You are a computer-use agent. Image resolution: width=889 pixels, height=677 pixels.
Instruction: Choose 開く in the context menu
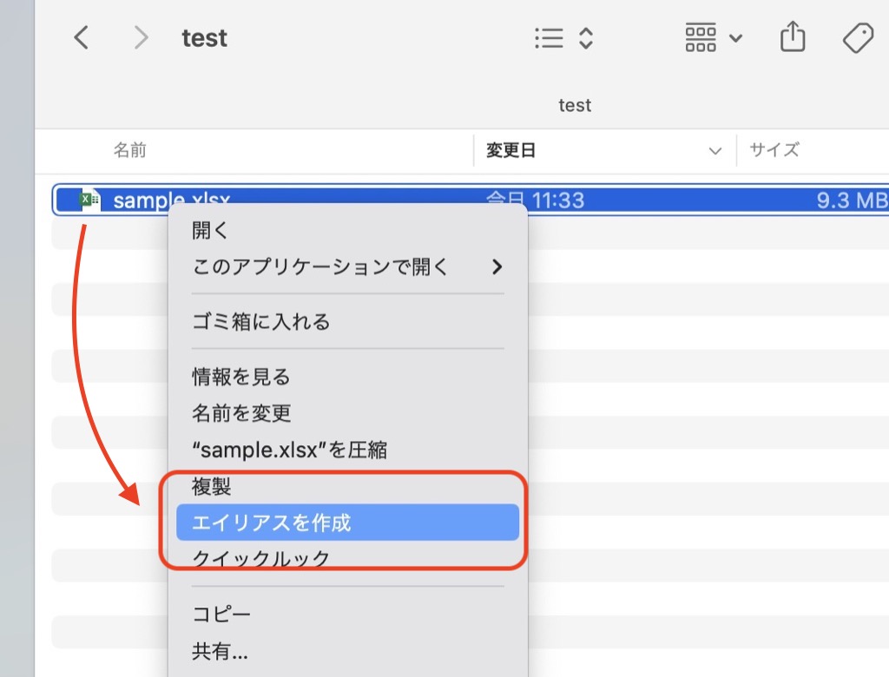point(348,230)
